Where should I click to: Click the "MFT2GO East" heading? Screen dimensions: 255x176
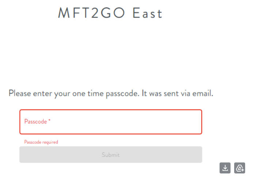tap(110, 13)
